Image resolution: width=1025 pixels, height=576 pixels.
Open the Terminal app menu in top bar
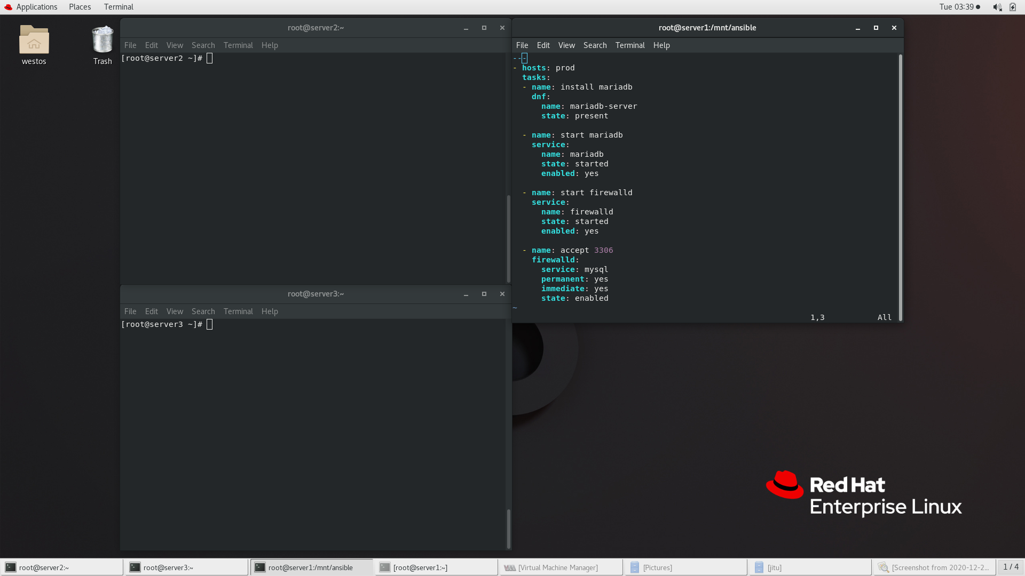pos(119,7)
